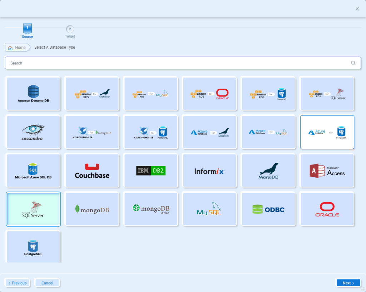Select the standalone PostgreSQL tile

pyautogui.click(x=34, y=247)
